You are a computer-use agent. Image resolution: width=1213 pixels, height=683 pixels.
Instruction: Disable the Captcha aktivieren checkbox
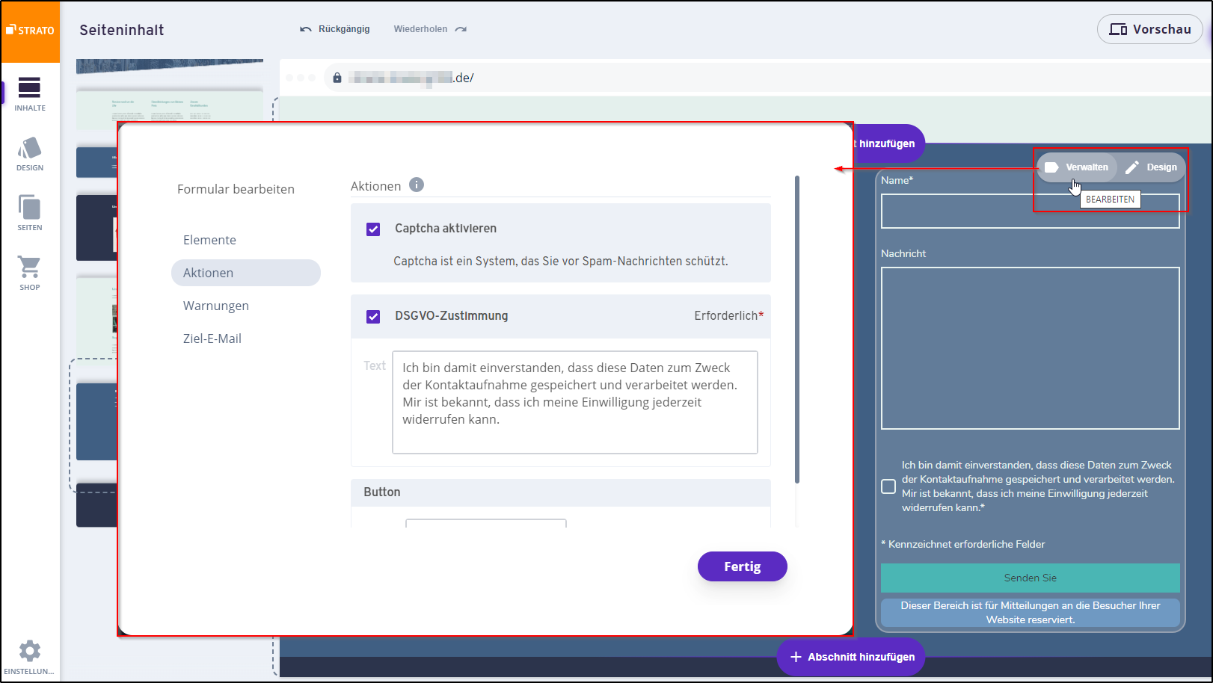pos(373,229)
